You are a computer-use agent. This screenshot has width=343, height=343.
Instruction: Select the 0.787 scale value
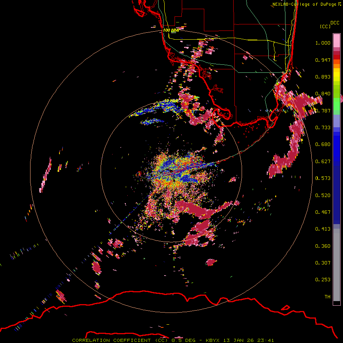click(x=323, y=111)
